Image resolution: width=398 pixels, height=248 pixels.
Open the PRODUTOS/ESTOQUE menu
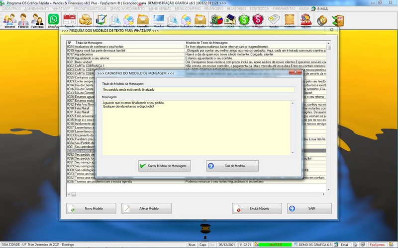(90, 8)
